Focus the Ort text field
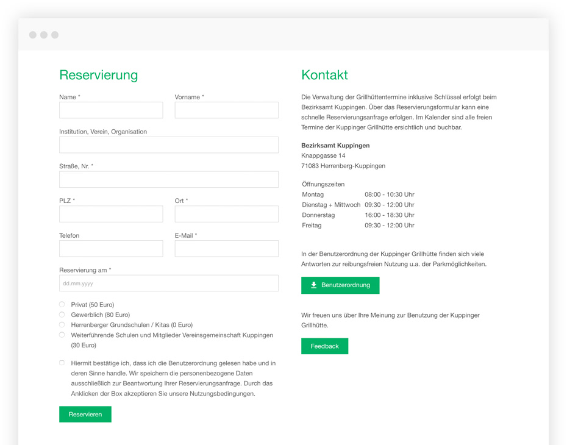 [x=226, y=214]
